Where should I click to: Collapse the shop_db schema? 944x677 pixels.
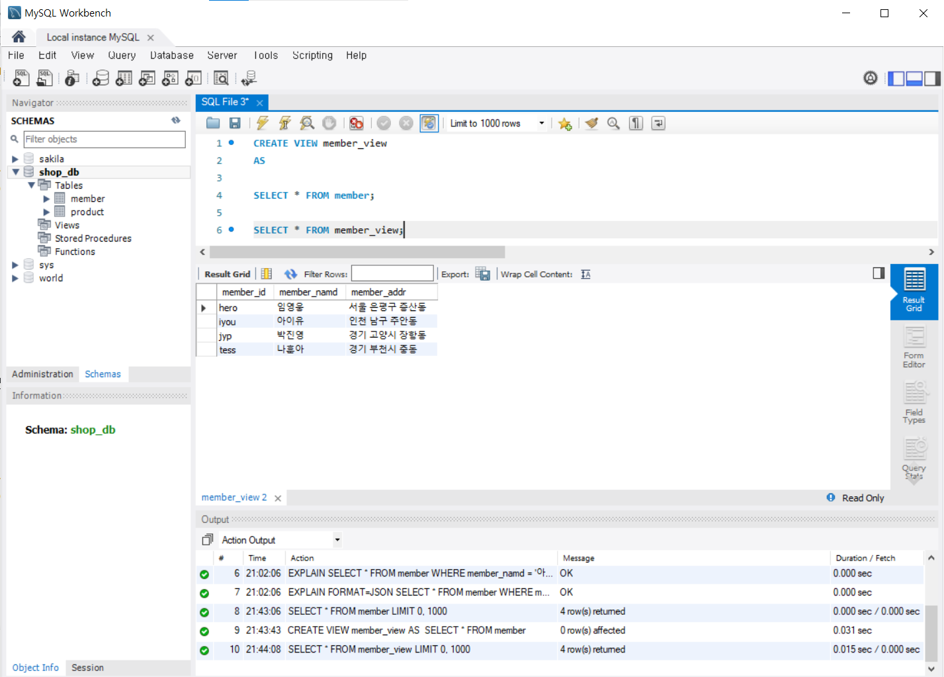coord(15,172)
